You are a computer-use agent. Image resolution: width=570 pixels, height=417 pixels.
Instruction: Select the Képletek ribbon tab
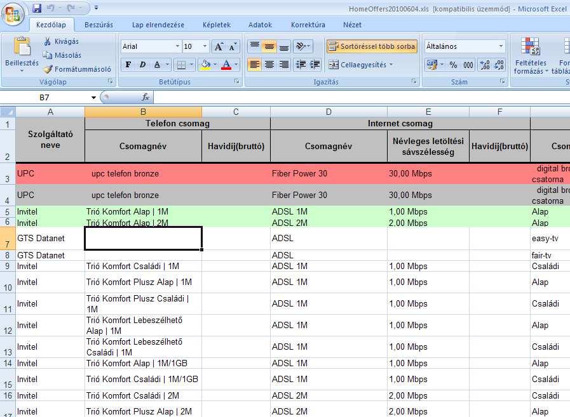point(217,25)
